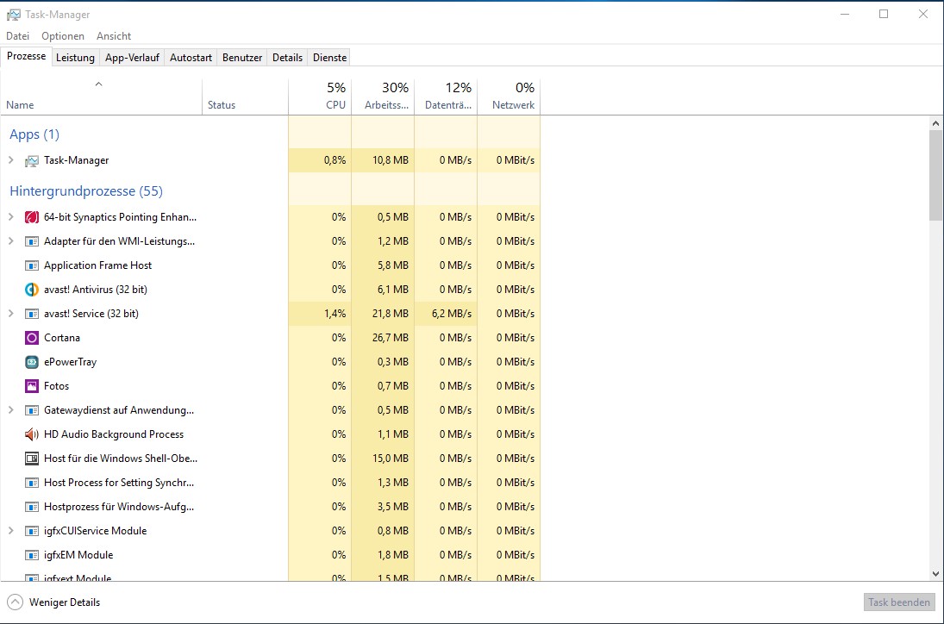Image resolution: width=944 pixels, height=624 pixels.
Task: Select the Host Process for Setting Synchr icon
Action: [32, 483]
